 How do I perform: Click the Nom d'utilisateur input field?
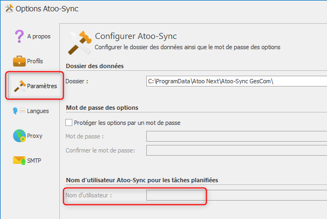tap(236, 195)
